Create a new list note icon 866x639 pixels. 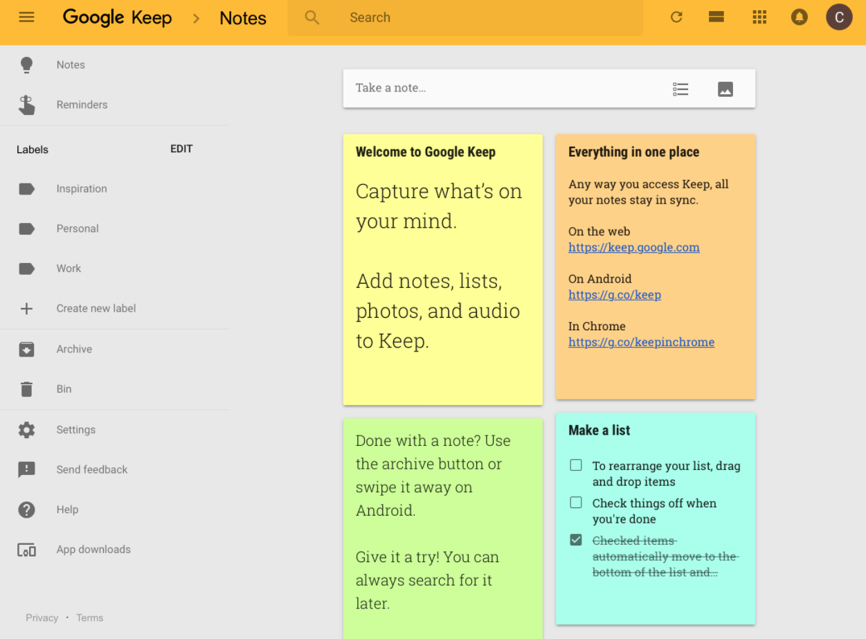tap(680, 89)
